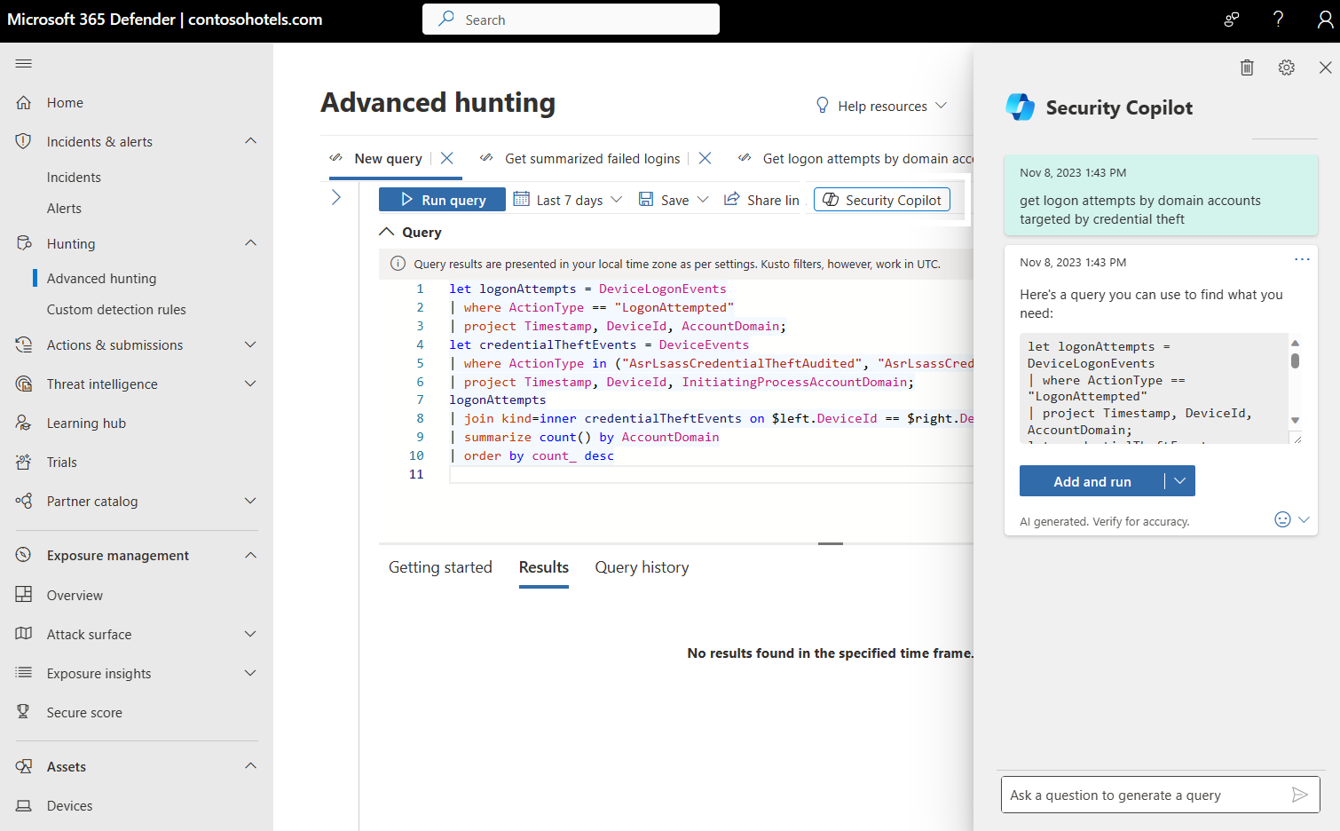Click the smiley feedback icon in Copilot
1340x831 pixels.
[x=1282, y=519]
